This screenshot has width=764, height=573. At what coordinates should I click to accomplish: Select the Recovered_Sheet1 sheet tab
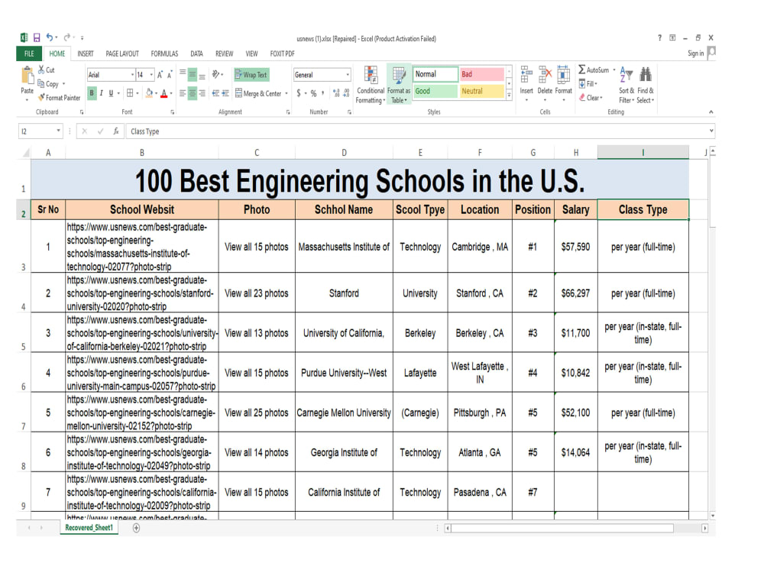point(89,528)
